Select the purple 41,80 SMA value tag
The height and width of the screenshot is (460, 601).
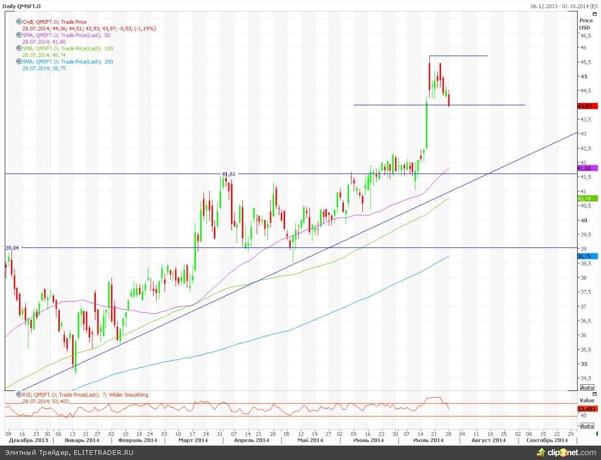coord(587,168)
